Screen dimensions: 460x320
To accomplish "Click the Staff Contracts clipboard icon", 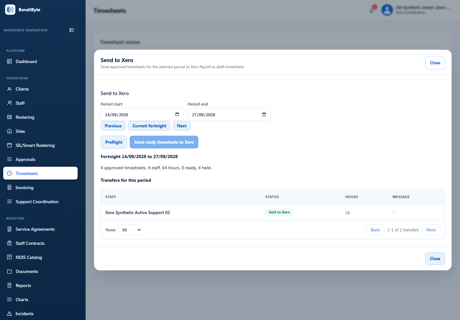I will coord(10,243).
